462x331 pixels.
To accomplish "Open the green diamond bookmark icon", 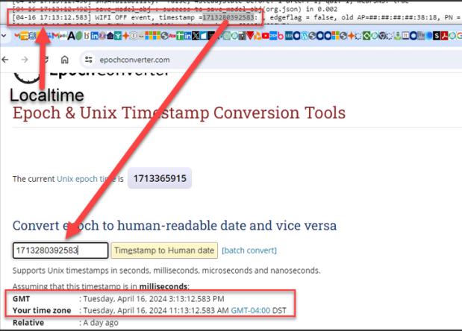I will click(x=366, y=36).
